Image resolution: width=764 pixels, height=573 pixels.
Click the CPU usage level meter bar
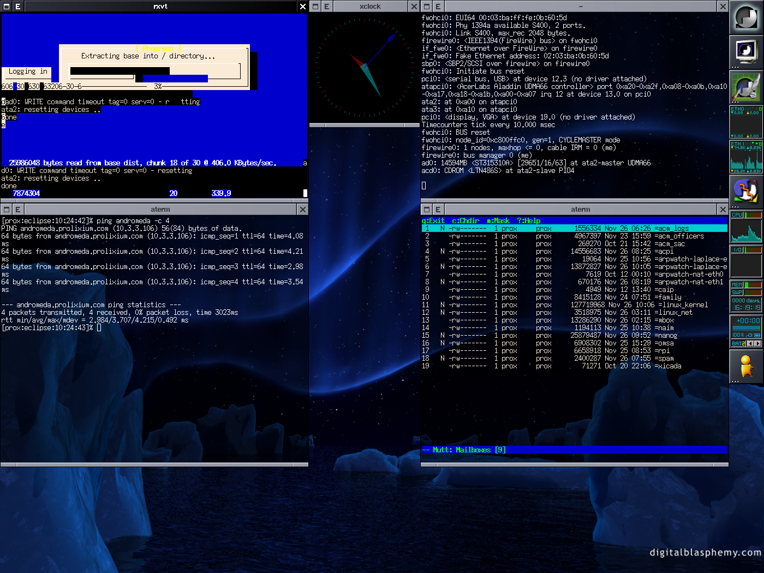tap(753, 215)
